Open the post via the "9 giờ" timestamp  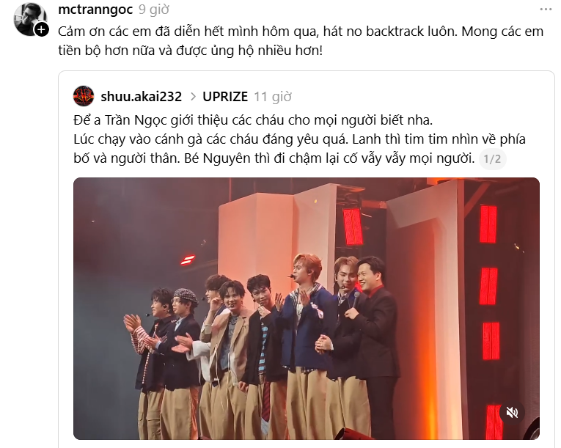tap(154, 10)
